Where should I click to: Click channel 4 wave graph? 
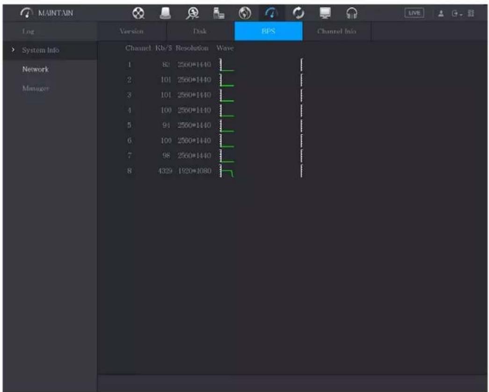(x=227, y=111)
